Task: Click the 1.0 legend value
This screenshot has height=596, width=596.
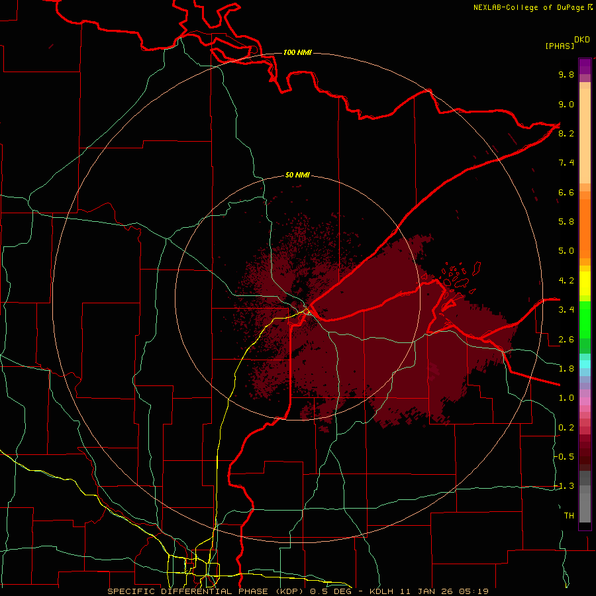Action: coord(566,398)
